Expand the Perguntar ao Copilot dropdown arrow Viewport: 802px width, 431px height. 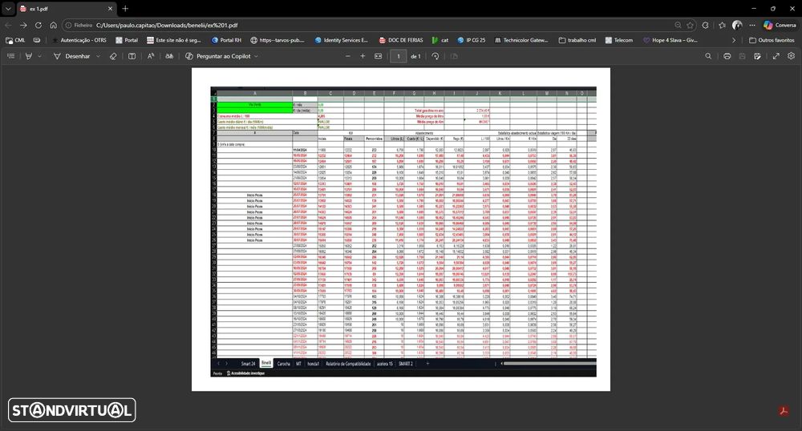256,56
